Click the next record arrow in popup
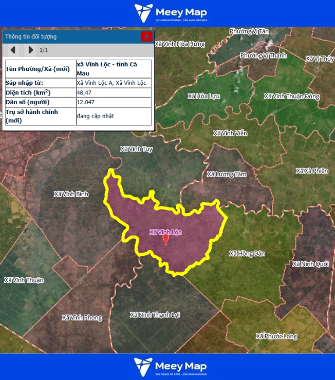 [x=30, y=50]
